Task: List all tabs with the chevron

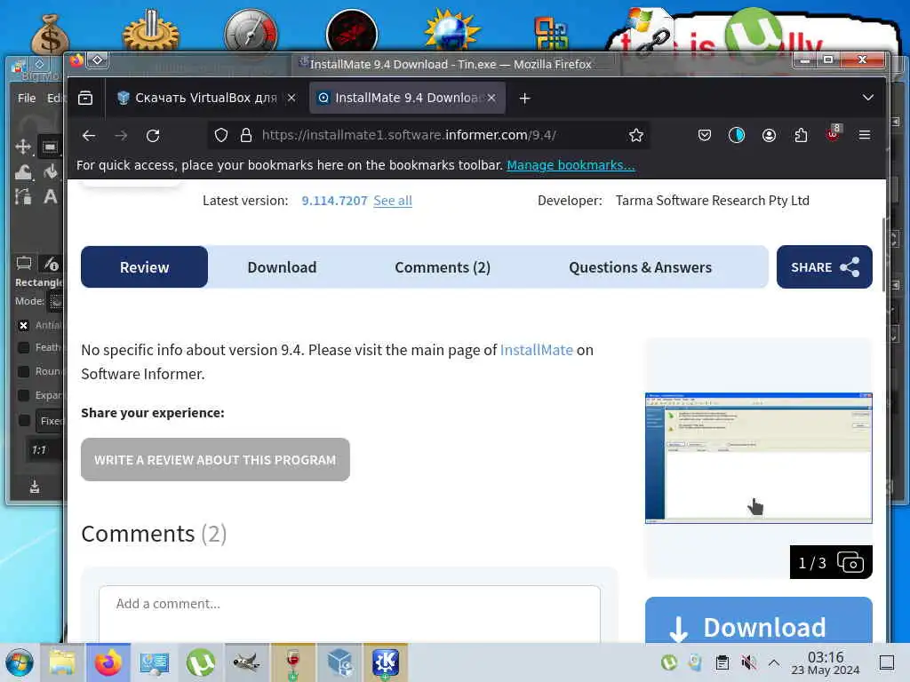Action: (867, 98)
